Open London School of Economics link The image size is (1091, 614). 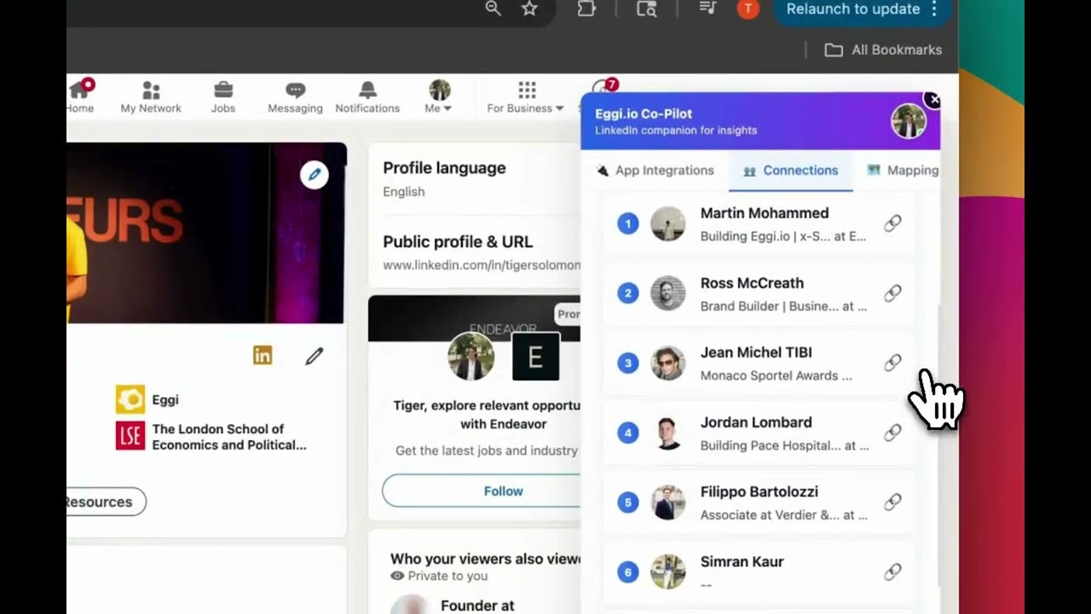pos(211,437)
